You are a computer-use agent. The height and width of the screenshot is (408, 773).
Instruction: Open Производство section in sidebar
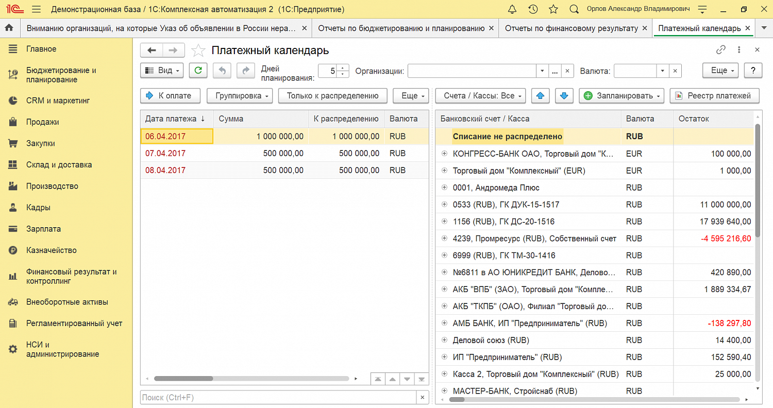(x=52, y=186)
